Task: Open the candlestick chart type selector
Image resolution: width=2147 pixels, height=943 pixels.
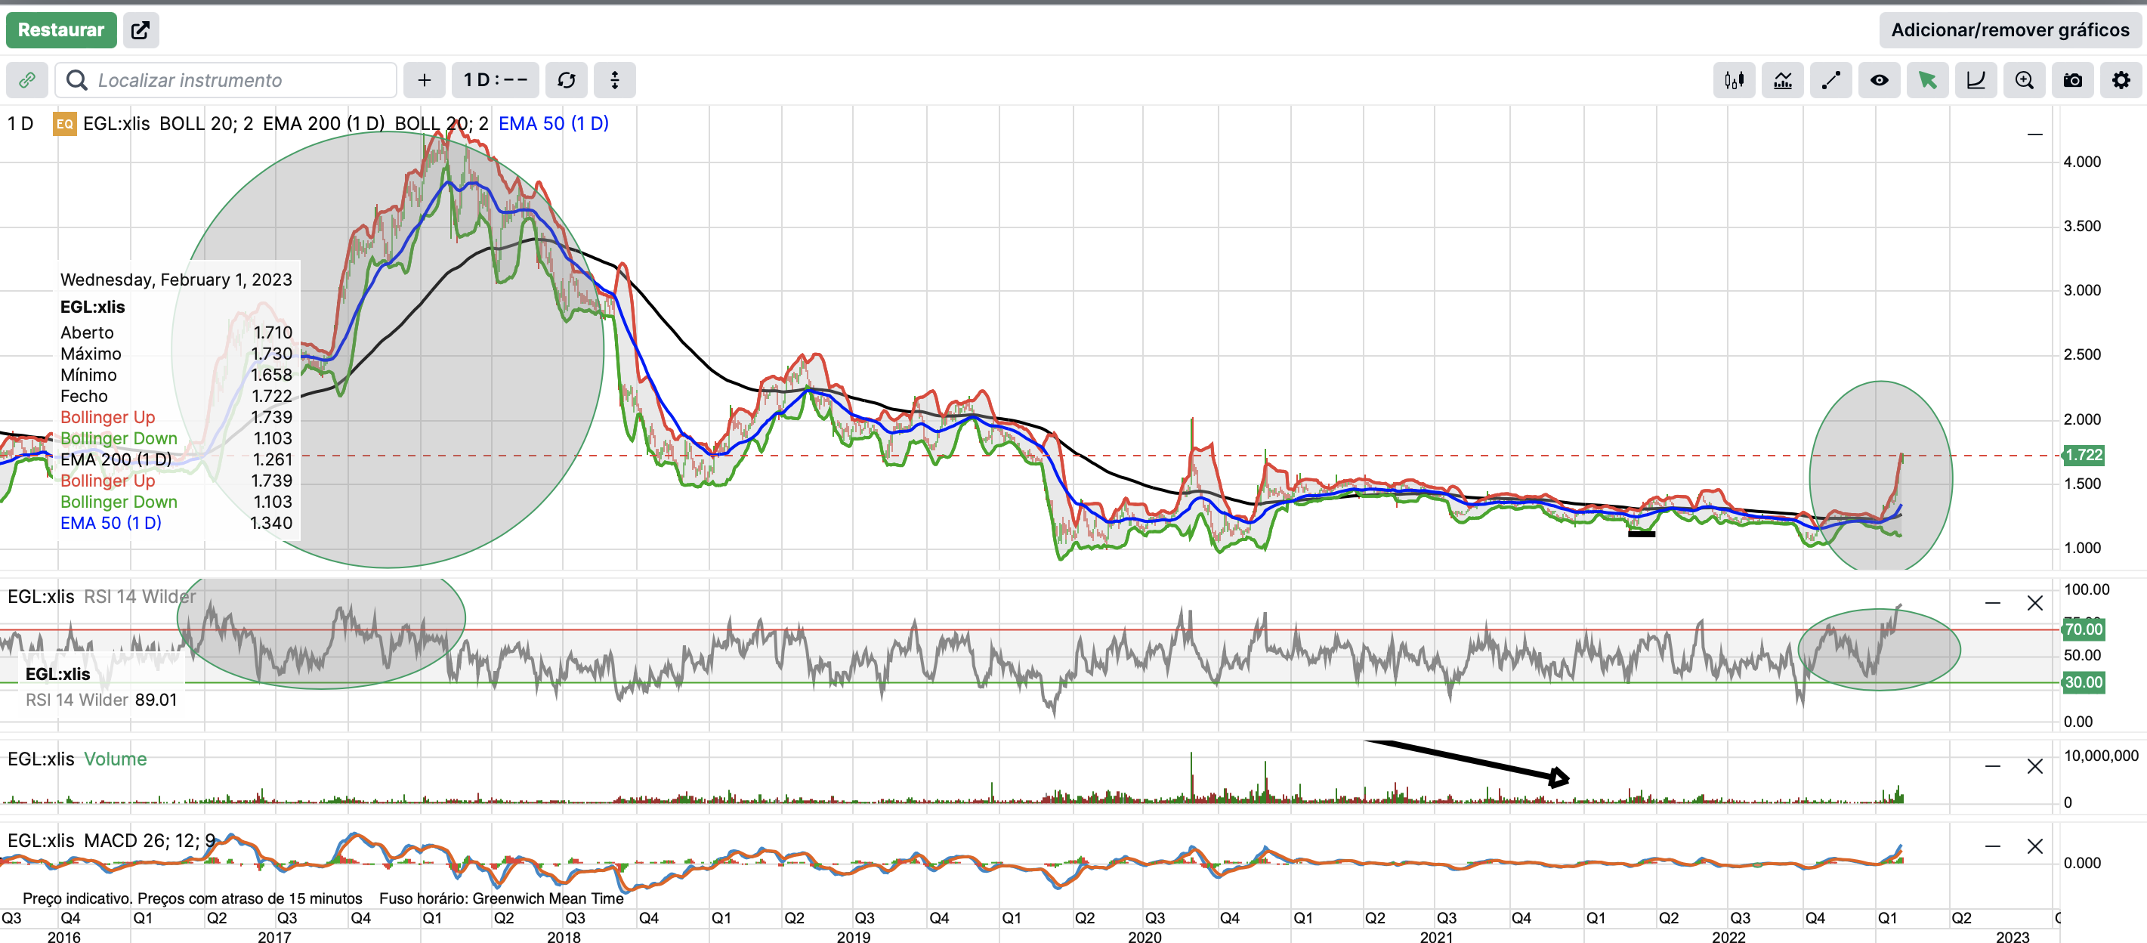Action: point(1734,80)
